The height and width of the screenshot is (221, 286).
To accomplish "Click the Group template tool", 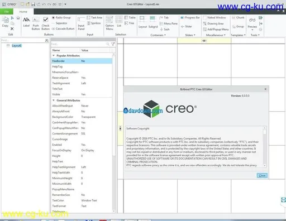I will click(x=238, y=27).
